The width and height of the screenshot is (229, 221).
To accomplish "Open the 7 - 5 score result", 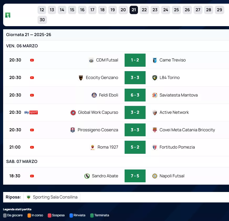I will pos(135,176).
